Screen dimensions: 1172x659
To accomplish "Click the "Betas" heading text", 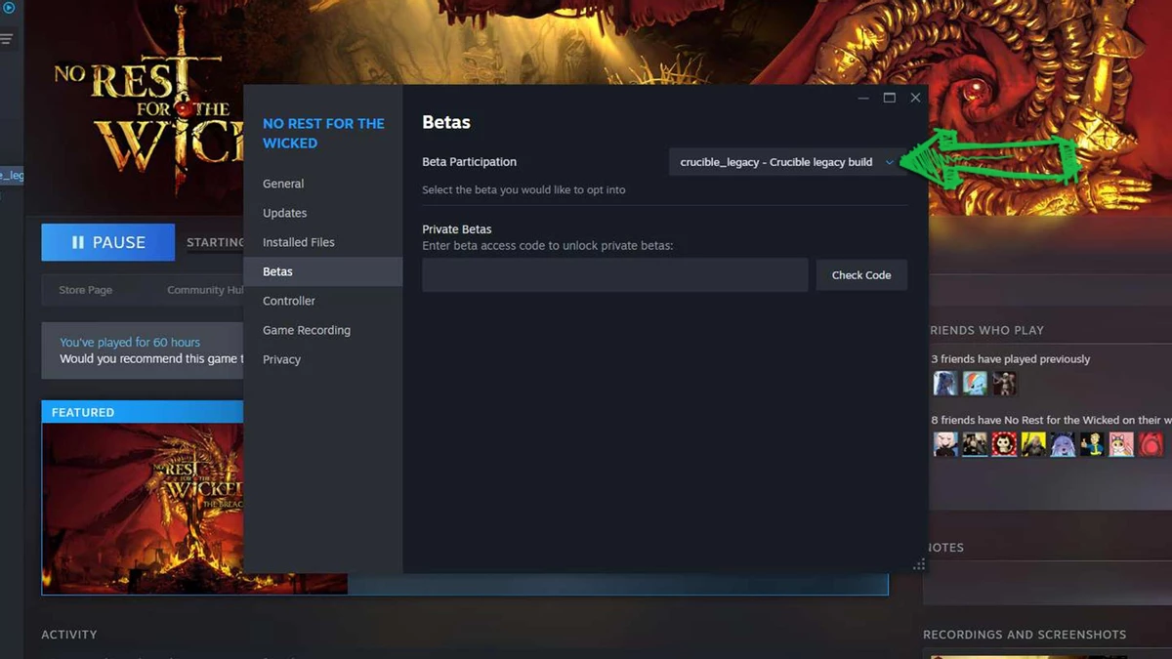I will tap(446, 122).
